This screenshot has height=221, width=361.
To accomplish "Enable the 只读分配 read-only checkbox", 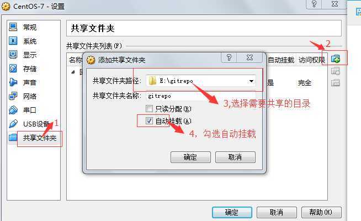I will (149, 108).
